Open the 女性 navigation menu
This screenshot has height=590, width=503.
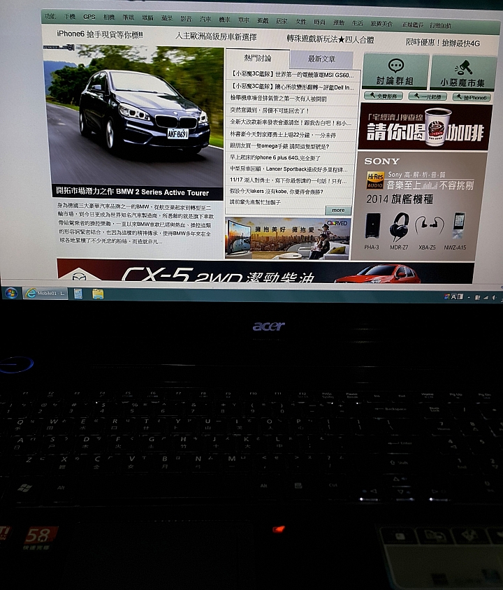(x=301, y=22)
